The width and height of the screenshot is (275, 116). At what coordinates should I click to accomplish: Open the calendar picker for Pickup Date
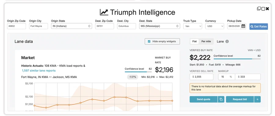point(243,26)
